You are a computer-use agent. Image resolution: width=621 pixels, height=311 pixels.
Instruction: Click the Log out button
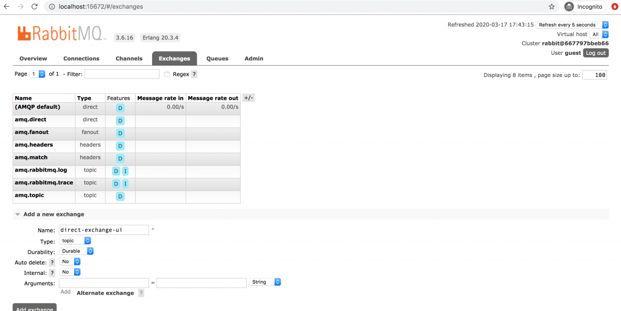[596, 53]
